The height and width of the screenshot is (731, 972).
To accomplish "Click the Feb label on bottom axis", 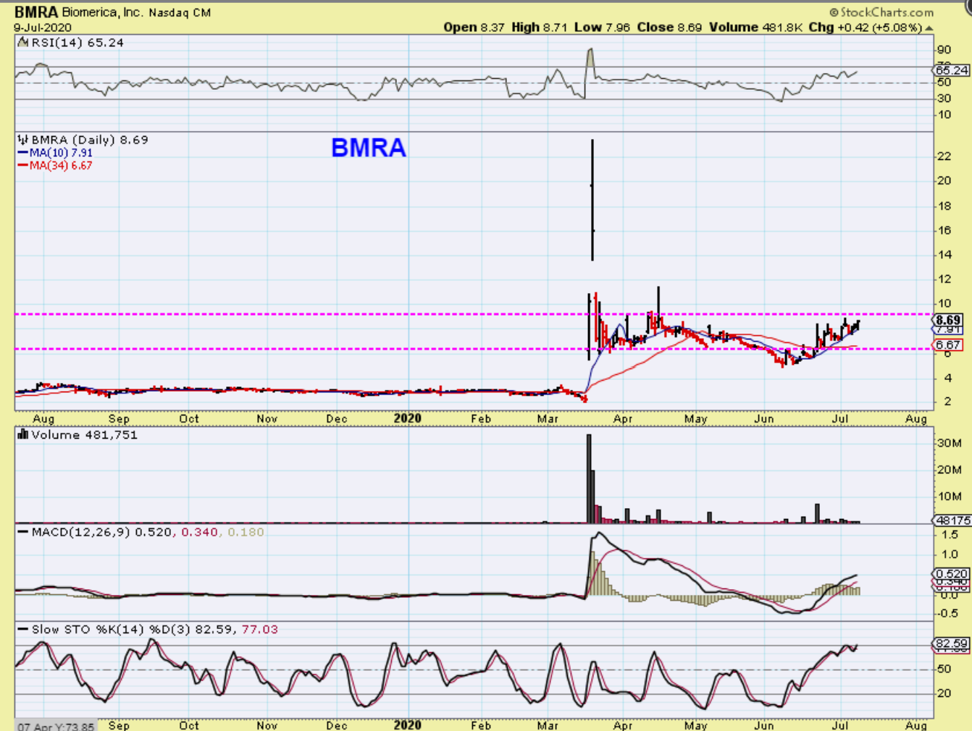I will pyautogui.click(x=481, y=724).
